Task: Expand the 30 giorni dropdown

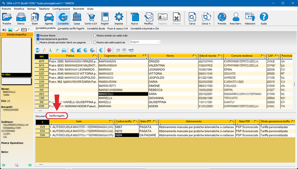Action: (x=159, y=42)
